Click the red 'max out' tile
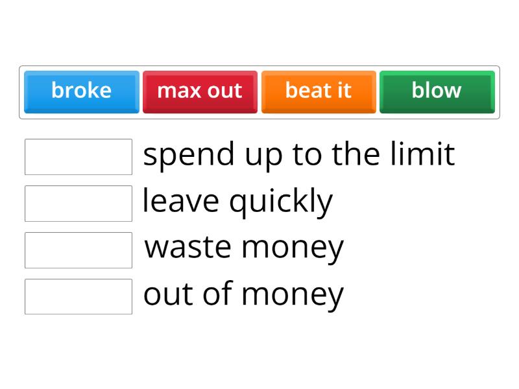Image resolution: width=519 pixels, height=389 pixels. pyautogui.click(x=200, y=91)
